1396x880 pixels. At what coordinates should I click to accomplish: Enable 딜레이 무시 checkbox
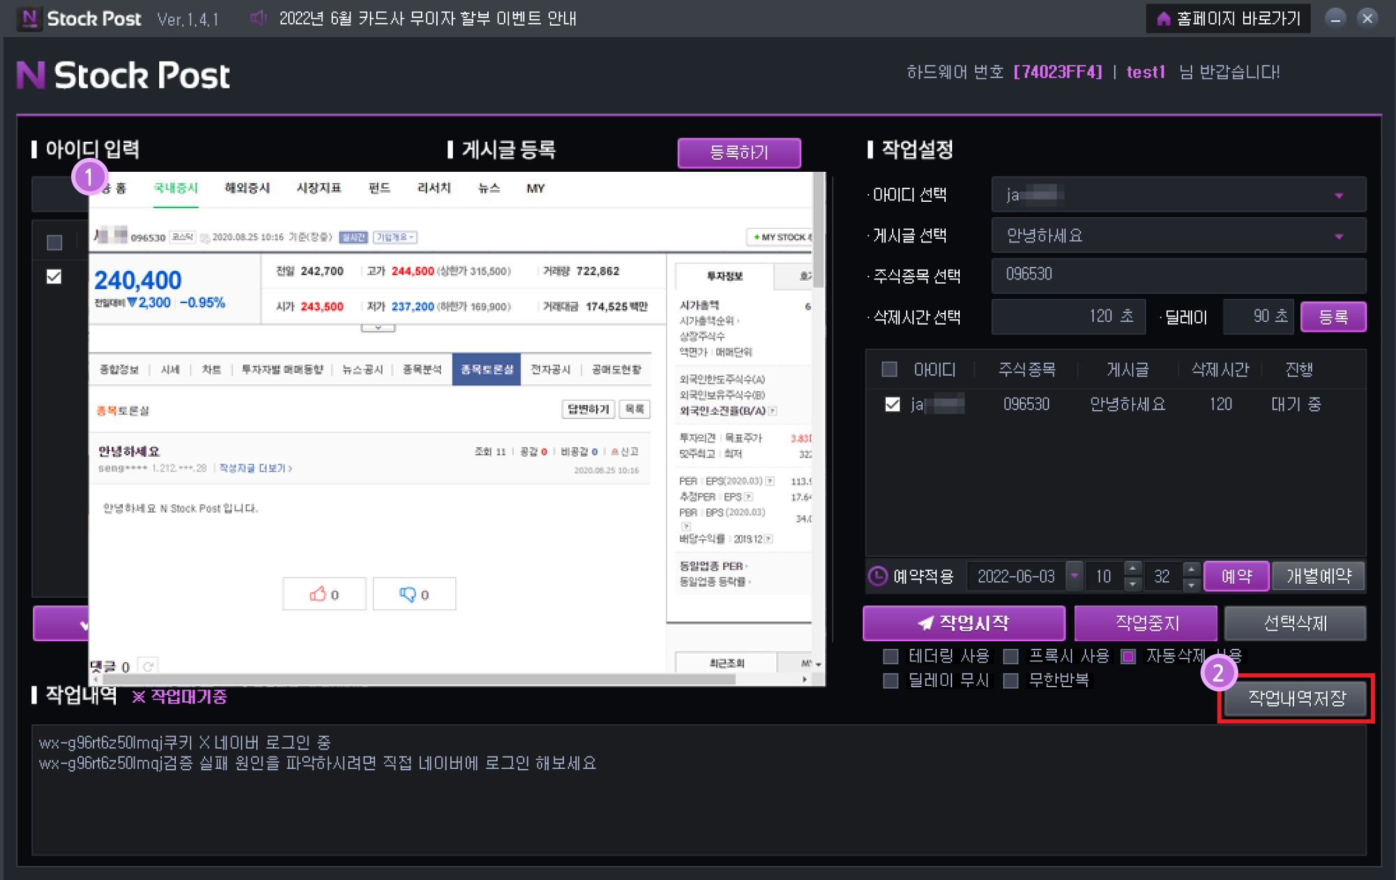pyautogui.click(x=891, y=680)
